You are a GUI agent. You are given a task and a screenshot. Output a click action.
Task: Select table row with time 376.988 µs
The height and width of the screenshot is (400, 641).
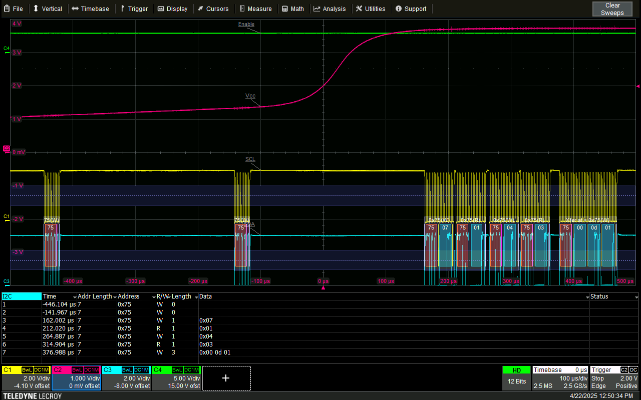click(x=320, y=352)
